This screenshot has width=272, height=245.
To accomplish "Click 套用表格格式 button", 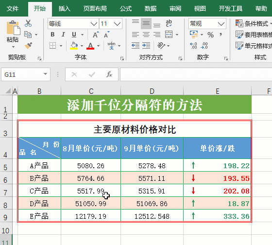I will [254, 35].
